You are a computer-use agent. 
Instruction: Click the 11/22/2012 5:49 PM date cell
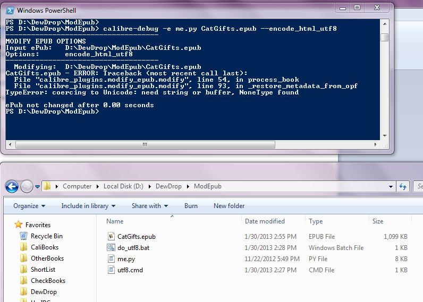coord(272,259)
